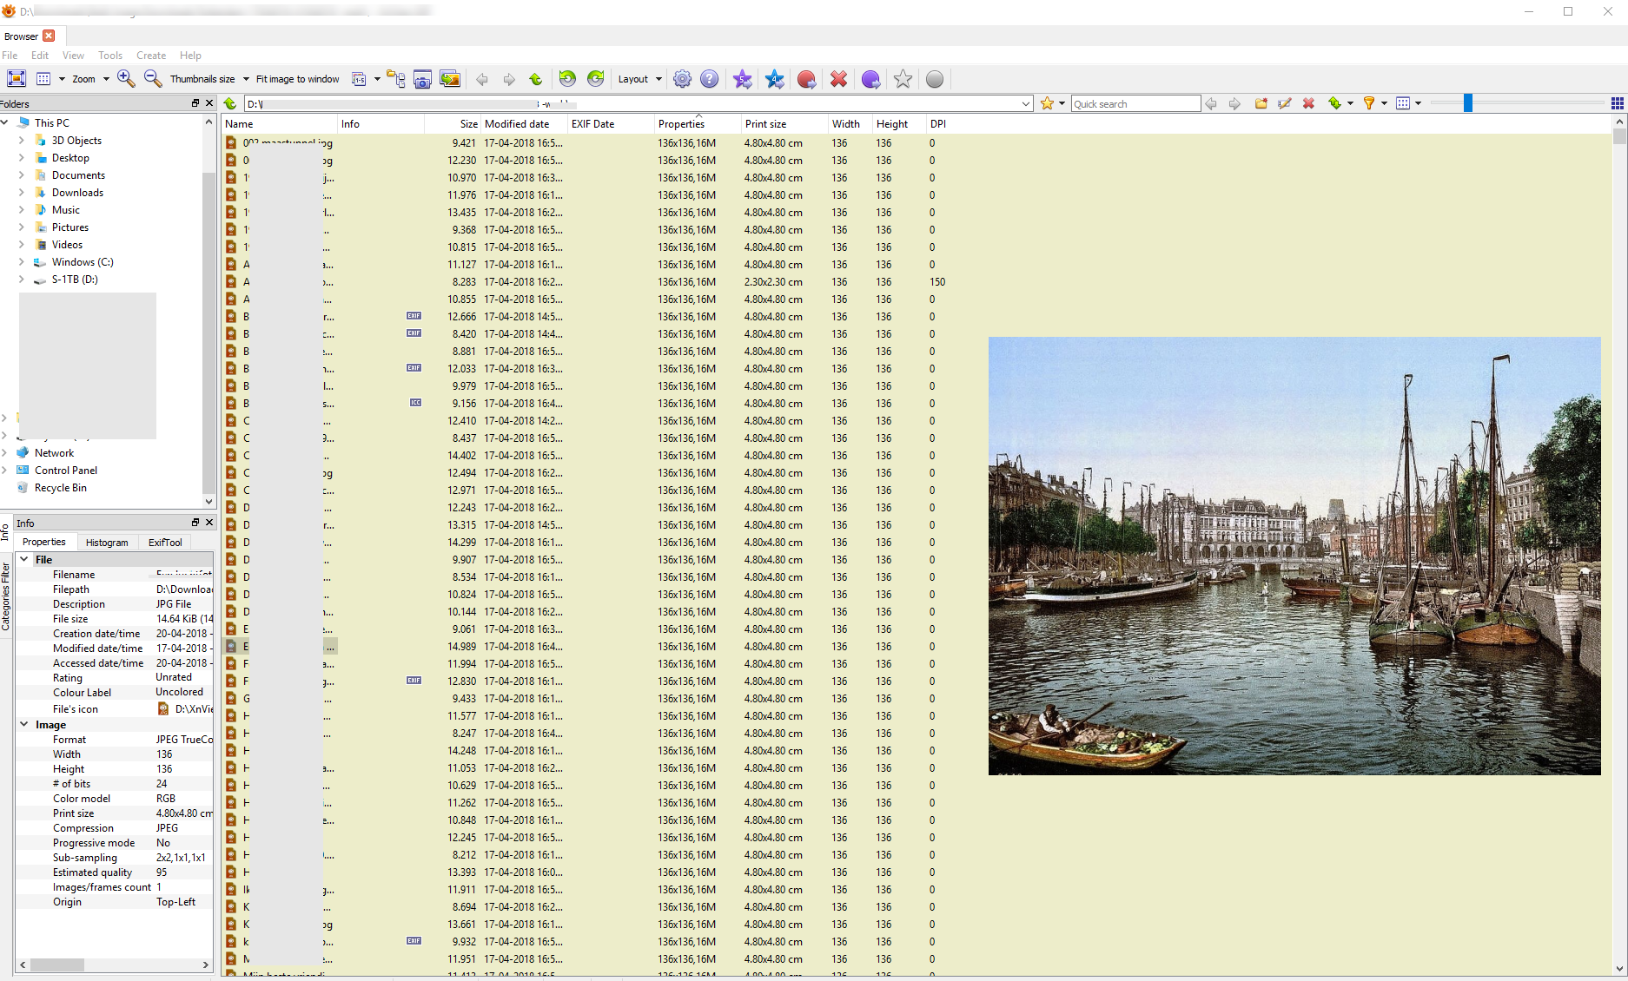The image size is (1628, 981).
Task: Click the thumbnail size slider handle
Action: pyautogui.click(x=1468, y=103)
